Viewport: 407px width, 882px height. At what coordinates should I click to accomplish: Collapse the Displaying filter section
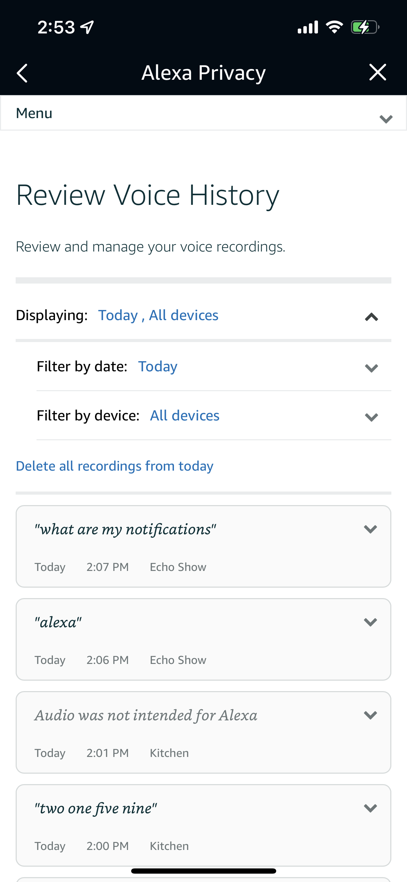[x=371, y=317]
